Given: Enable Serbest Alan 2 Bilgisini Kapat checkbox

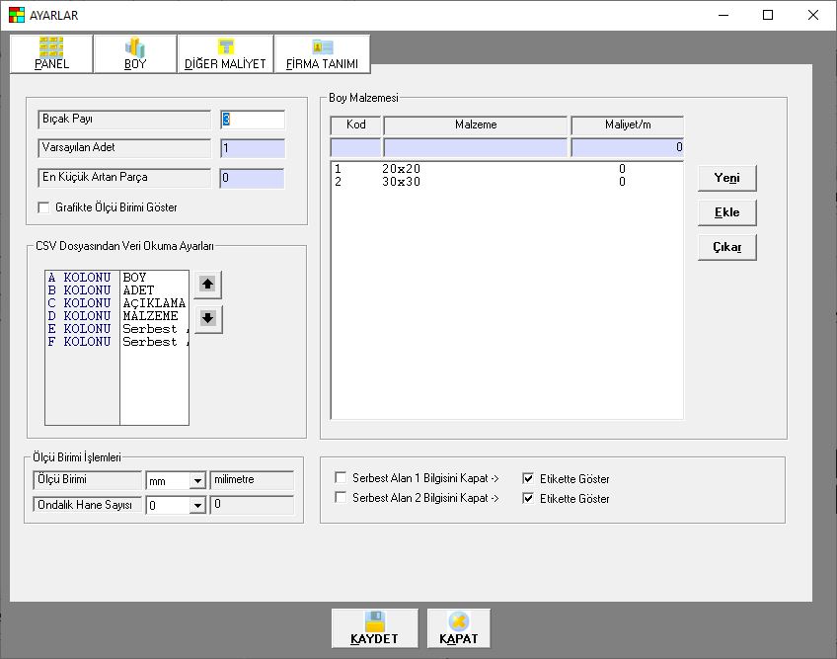Looking at the screenshot, I should pos(340,498).
